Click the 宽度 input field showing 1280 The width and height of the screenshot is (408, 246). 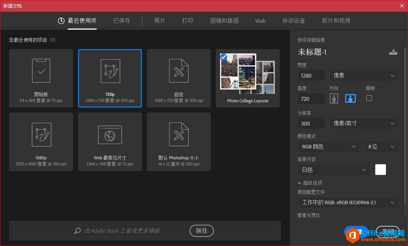click(x=311, y=75)
